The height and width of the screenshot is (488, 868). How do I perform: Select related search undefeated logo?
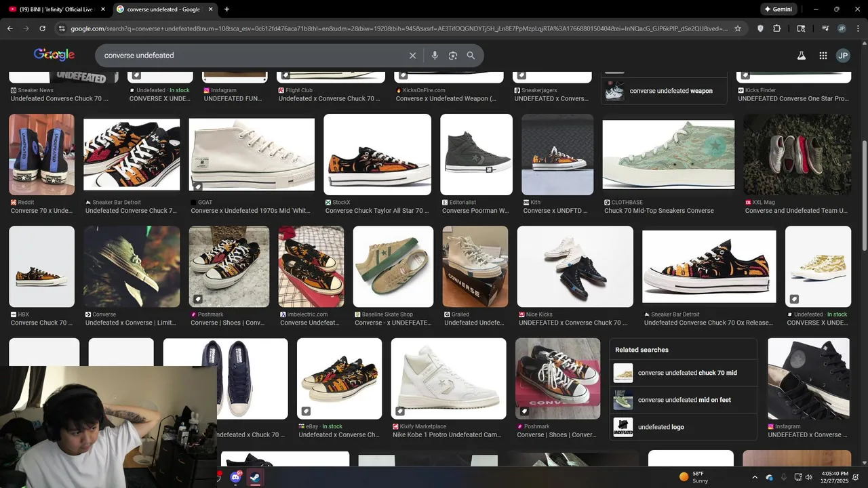[x=683, y=427]
